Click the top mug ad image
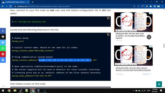This screenshot has width=165, height=93. point(133,22)
